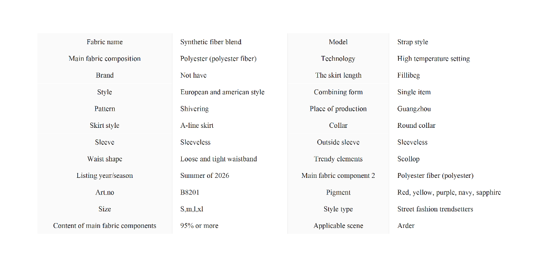The width and height of the screenshot is (553, 277).
Task: Click the article number "B8201"
Action: coord(190,192)
